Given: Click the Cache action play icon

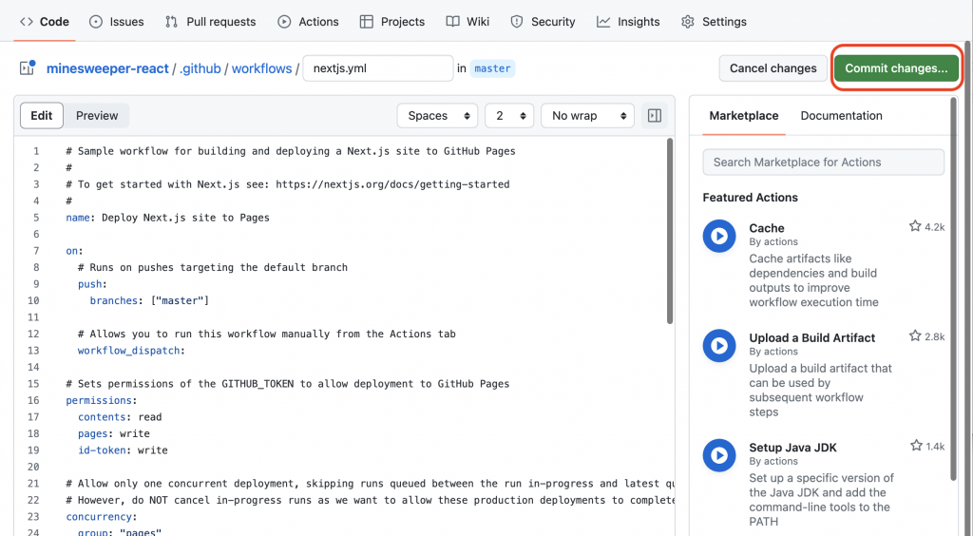Looking at the screenshot, I should [719, 236].
